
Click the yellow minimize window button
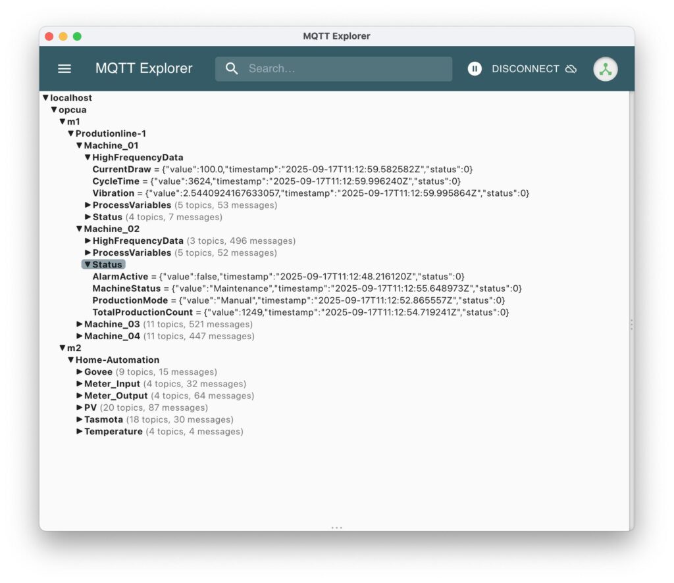tap(63, 36)
